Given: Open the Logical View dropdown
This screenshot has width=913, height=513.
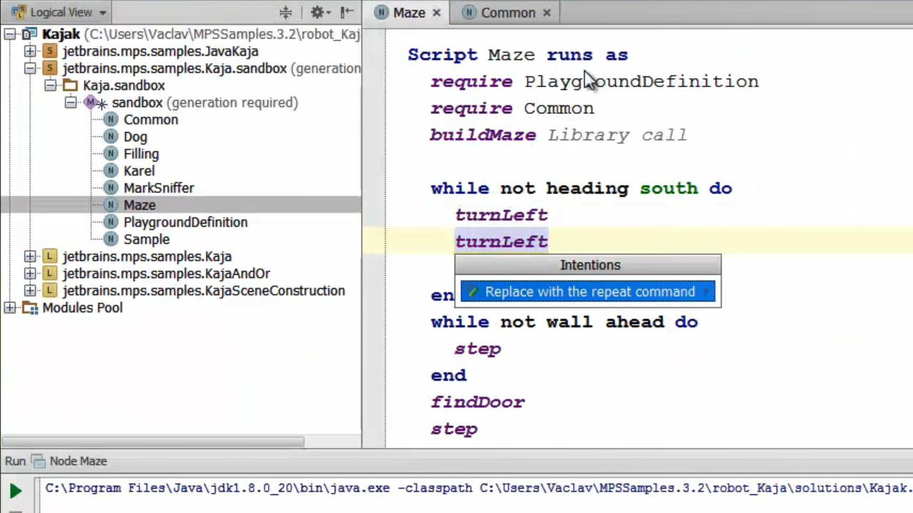Looking at the screenshot, I should click(58, 12).
